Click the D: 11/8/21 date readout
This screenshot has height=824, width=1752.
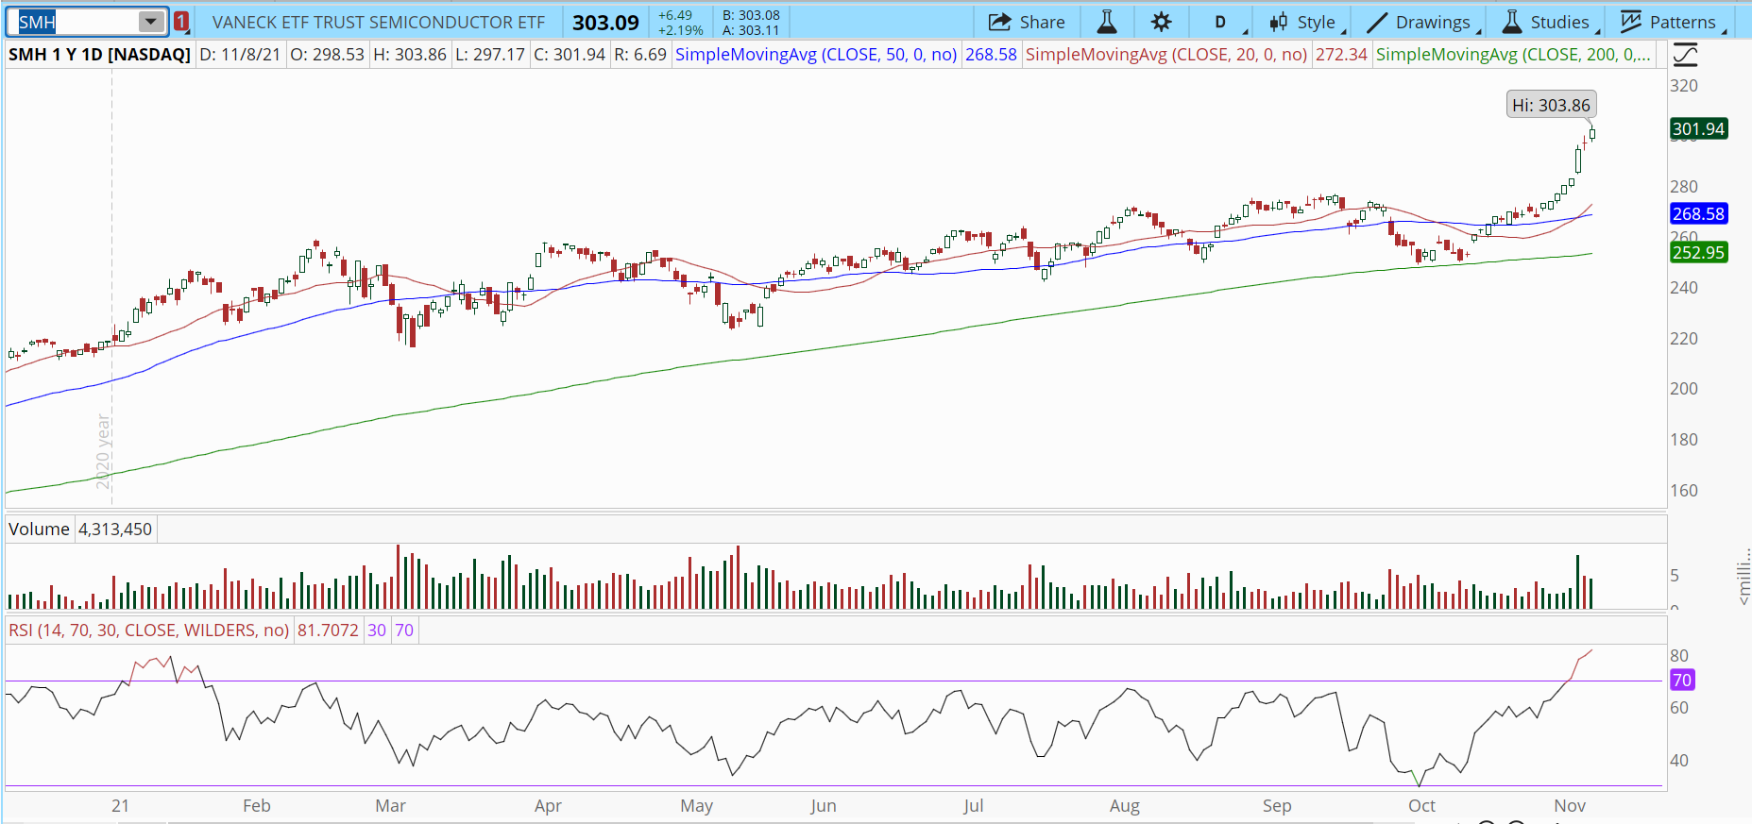240,55
